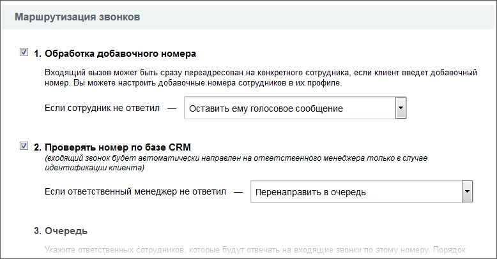Open the 'Перенаправить в очередь' dropdown
The height and width of the screenshot is (259, 497).
click(x=362, y=191)
